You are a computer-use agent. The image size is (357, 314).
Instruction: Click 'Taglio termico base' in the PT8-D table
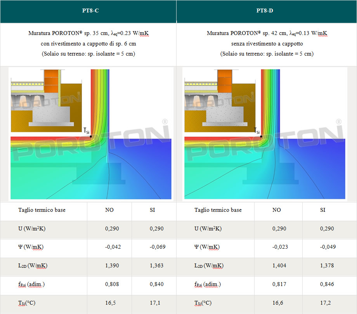(218, 210)
